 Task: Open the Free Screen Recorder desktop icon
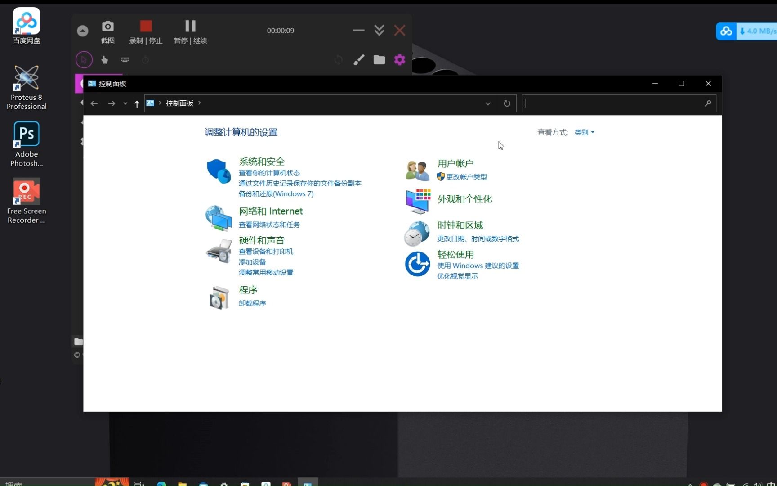tap(27, 201)
